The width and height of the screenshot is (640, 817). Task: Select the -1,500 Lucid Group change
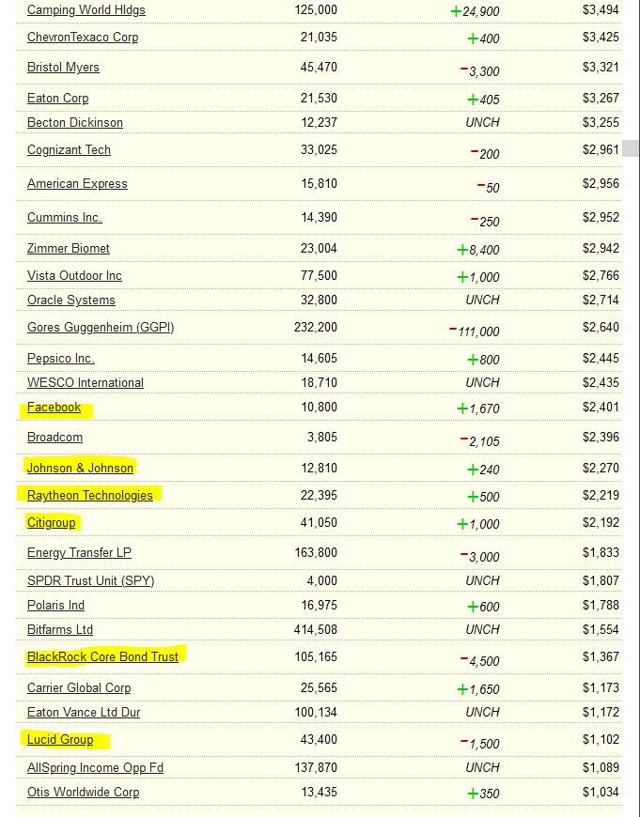[x=480, y=744]
